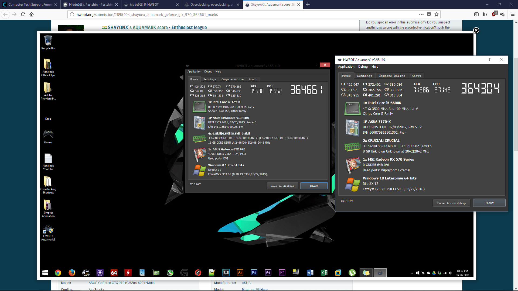The width and height of the screenshot is (518, 291).
Task: Switch to Hidde663's Pastebin tab
Action: tap(91, 4)
